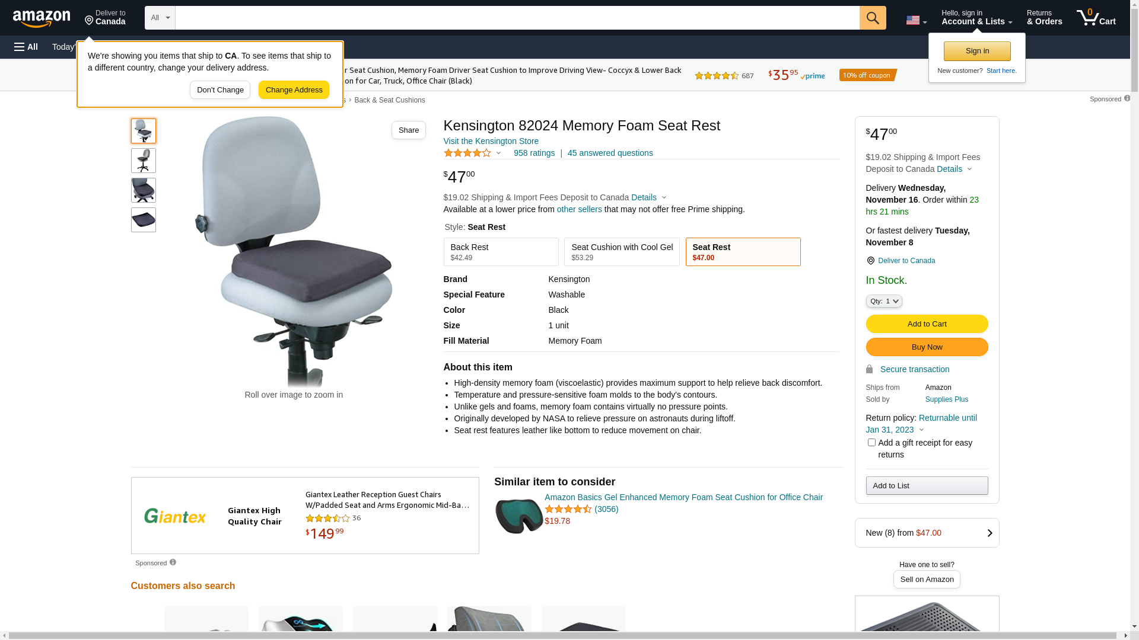Click the search magnifier button
This screenshot has height=640, width=1139.
click(872, 18)
